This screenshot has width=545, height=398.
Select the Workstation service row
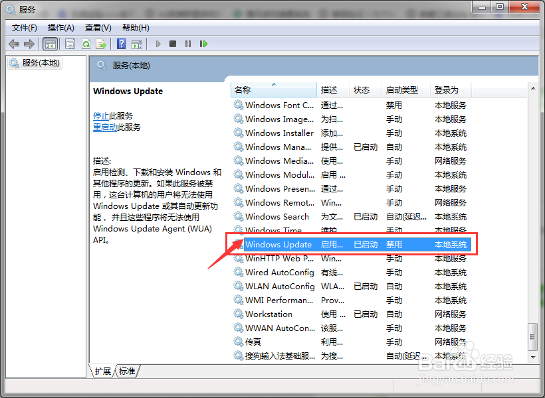(x=351, y=314)
